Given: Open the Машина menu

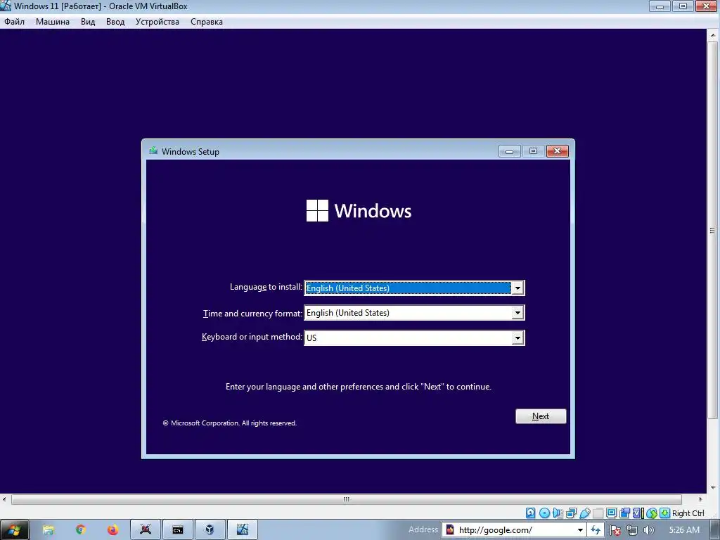Looking at the screenshot, I should pos(52,22).
